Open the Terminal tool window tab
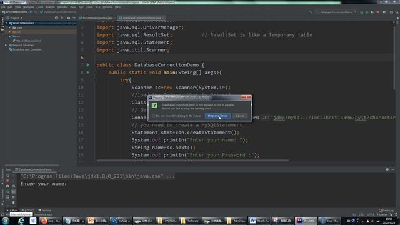The image size is (400, 225). click(45, 211)
